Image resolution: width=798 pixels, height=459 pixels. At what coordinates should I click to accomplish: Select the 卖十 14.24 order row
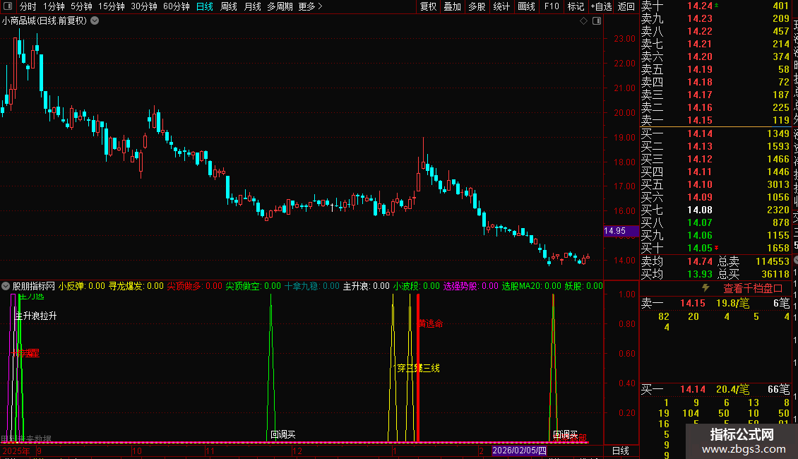point(715,6)
